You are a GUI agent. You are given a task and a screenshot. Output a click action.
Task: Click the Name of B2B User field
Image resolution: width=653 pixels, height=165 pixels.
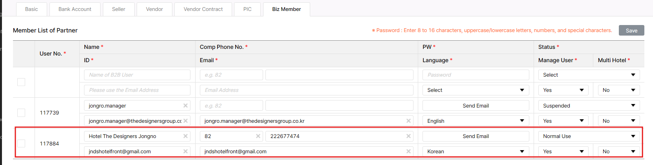[137, 75]
